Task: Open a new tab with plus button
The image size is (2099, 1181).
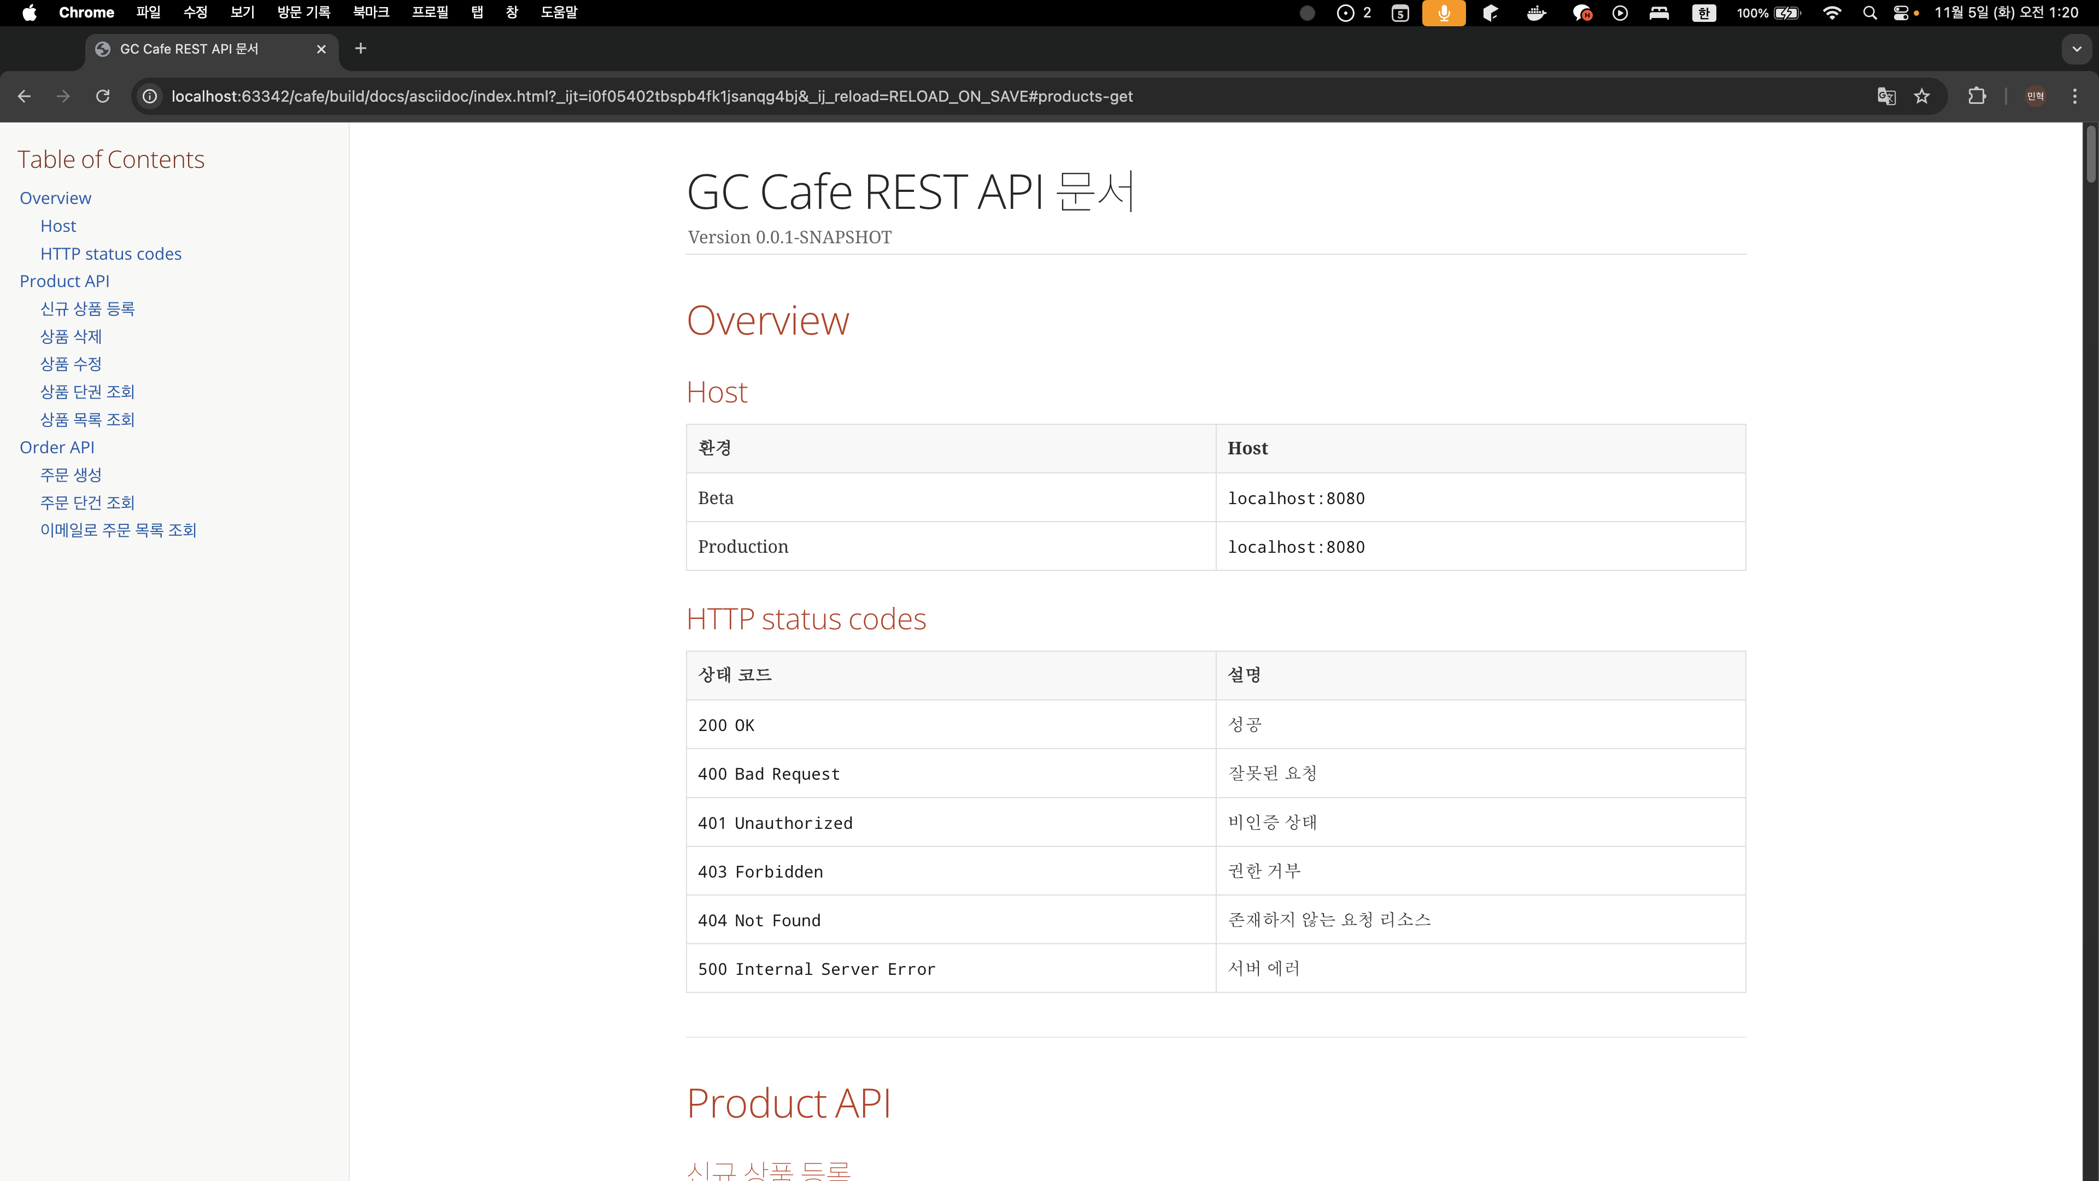Action: pos(360,49)
